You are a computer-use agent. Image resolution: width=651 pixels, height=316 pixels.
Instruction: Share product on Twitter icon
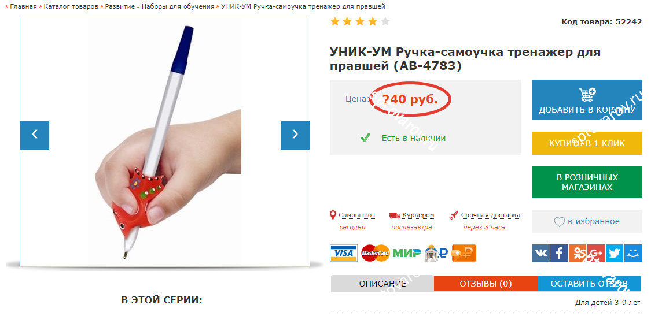click(x=614, y=253)
